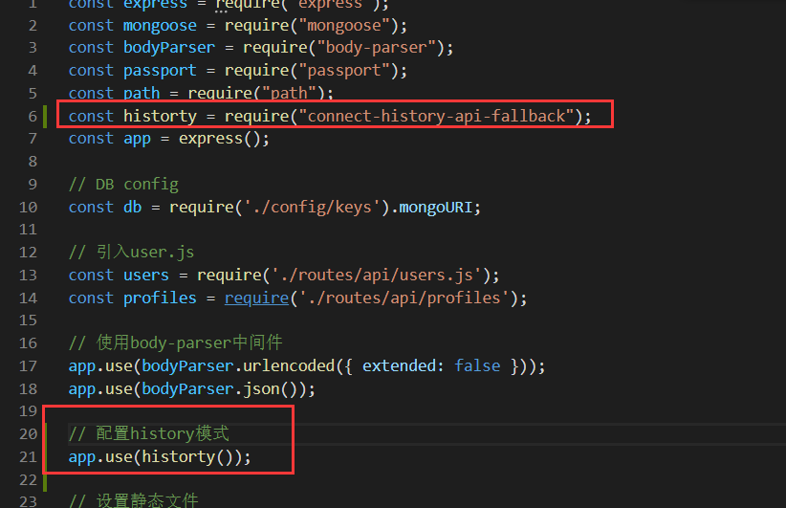Click the "mongoose" string literal
Image resolution: width=786 pixels, height=508 pixels.
tap(344, 26)
